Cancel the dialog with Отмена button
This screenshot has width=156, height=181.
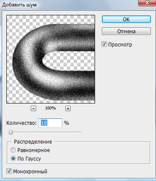[x=126, y=31]
